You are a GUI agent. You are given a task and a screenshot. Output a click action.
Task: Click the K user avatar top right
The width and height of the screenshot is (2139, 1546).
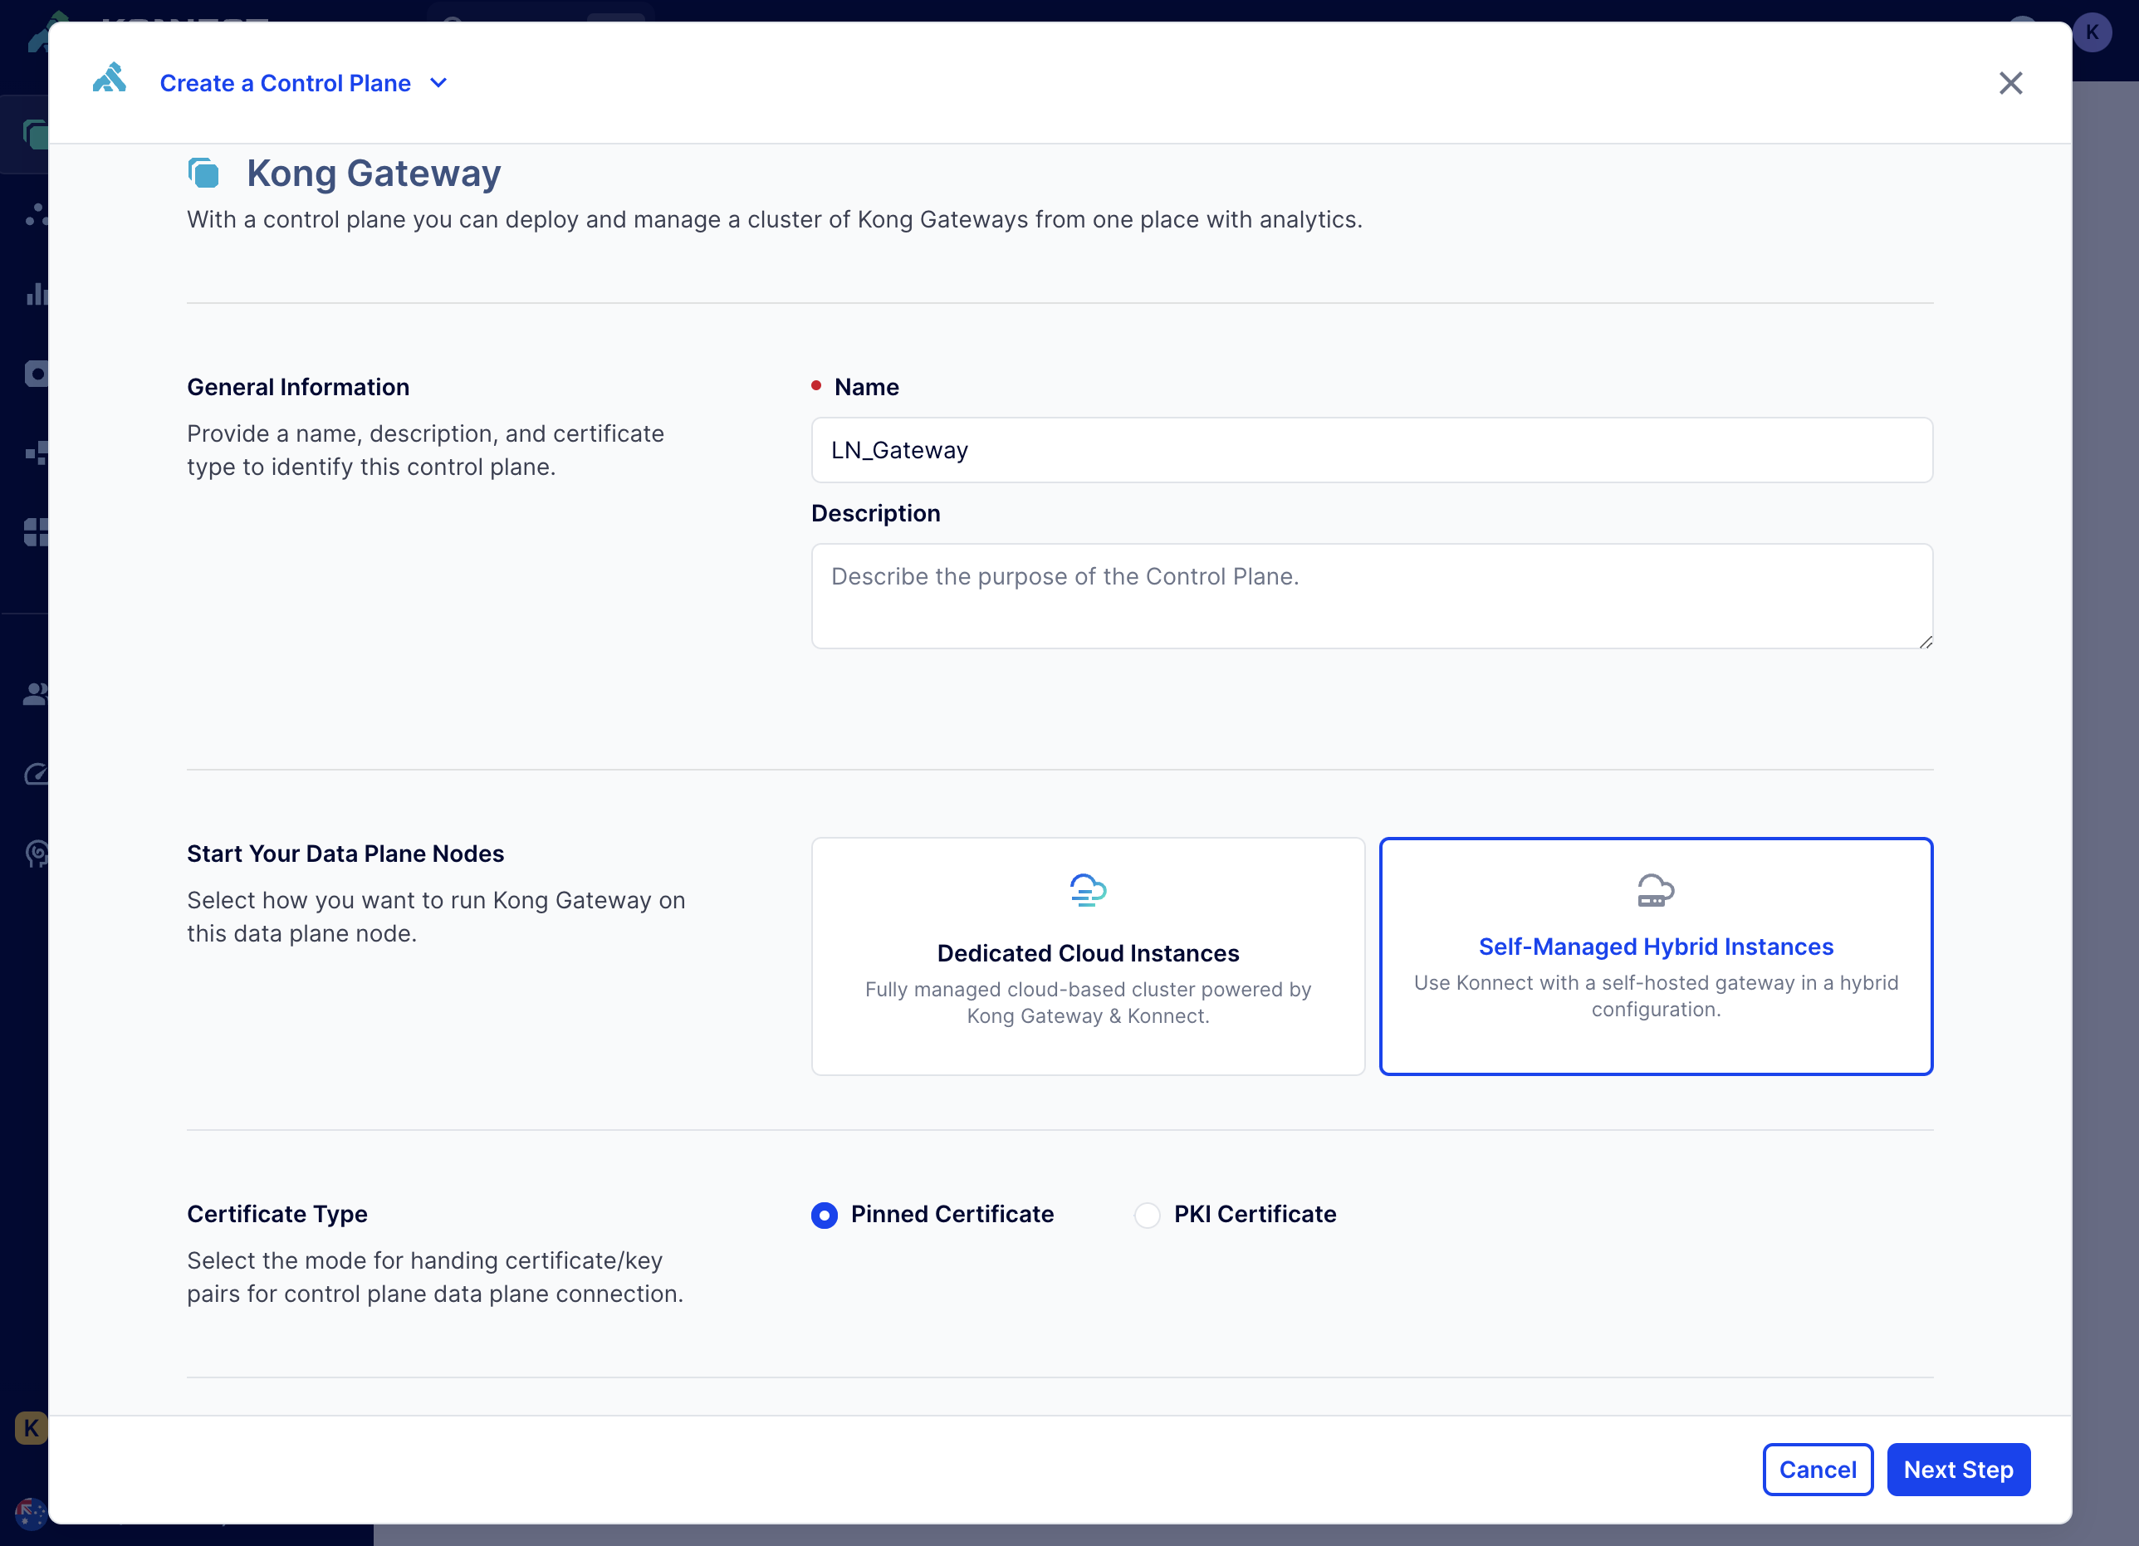point(2092,32)
